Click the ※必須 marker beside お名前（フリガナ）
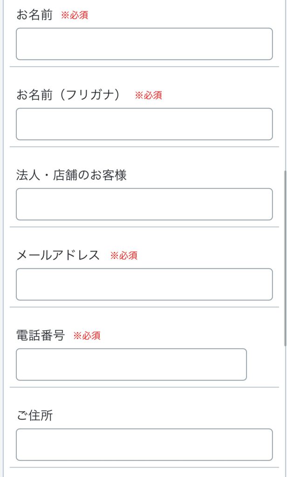The image size is (287, 477). 148,95
